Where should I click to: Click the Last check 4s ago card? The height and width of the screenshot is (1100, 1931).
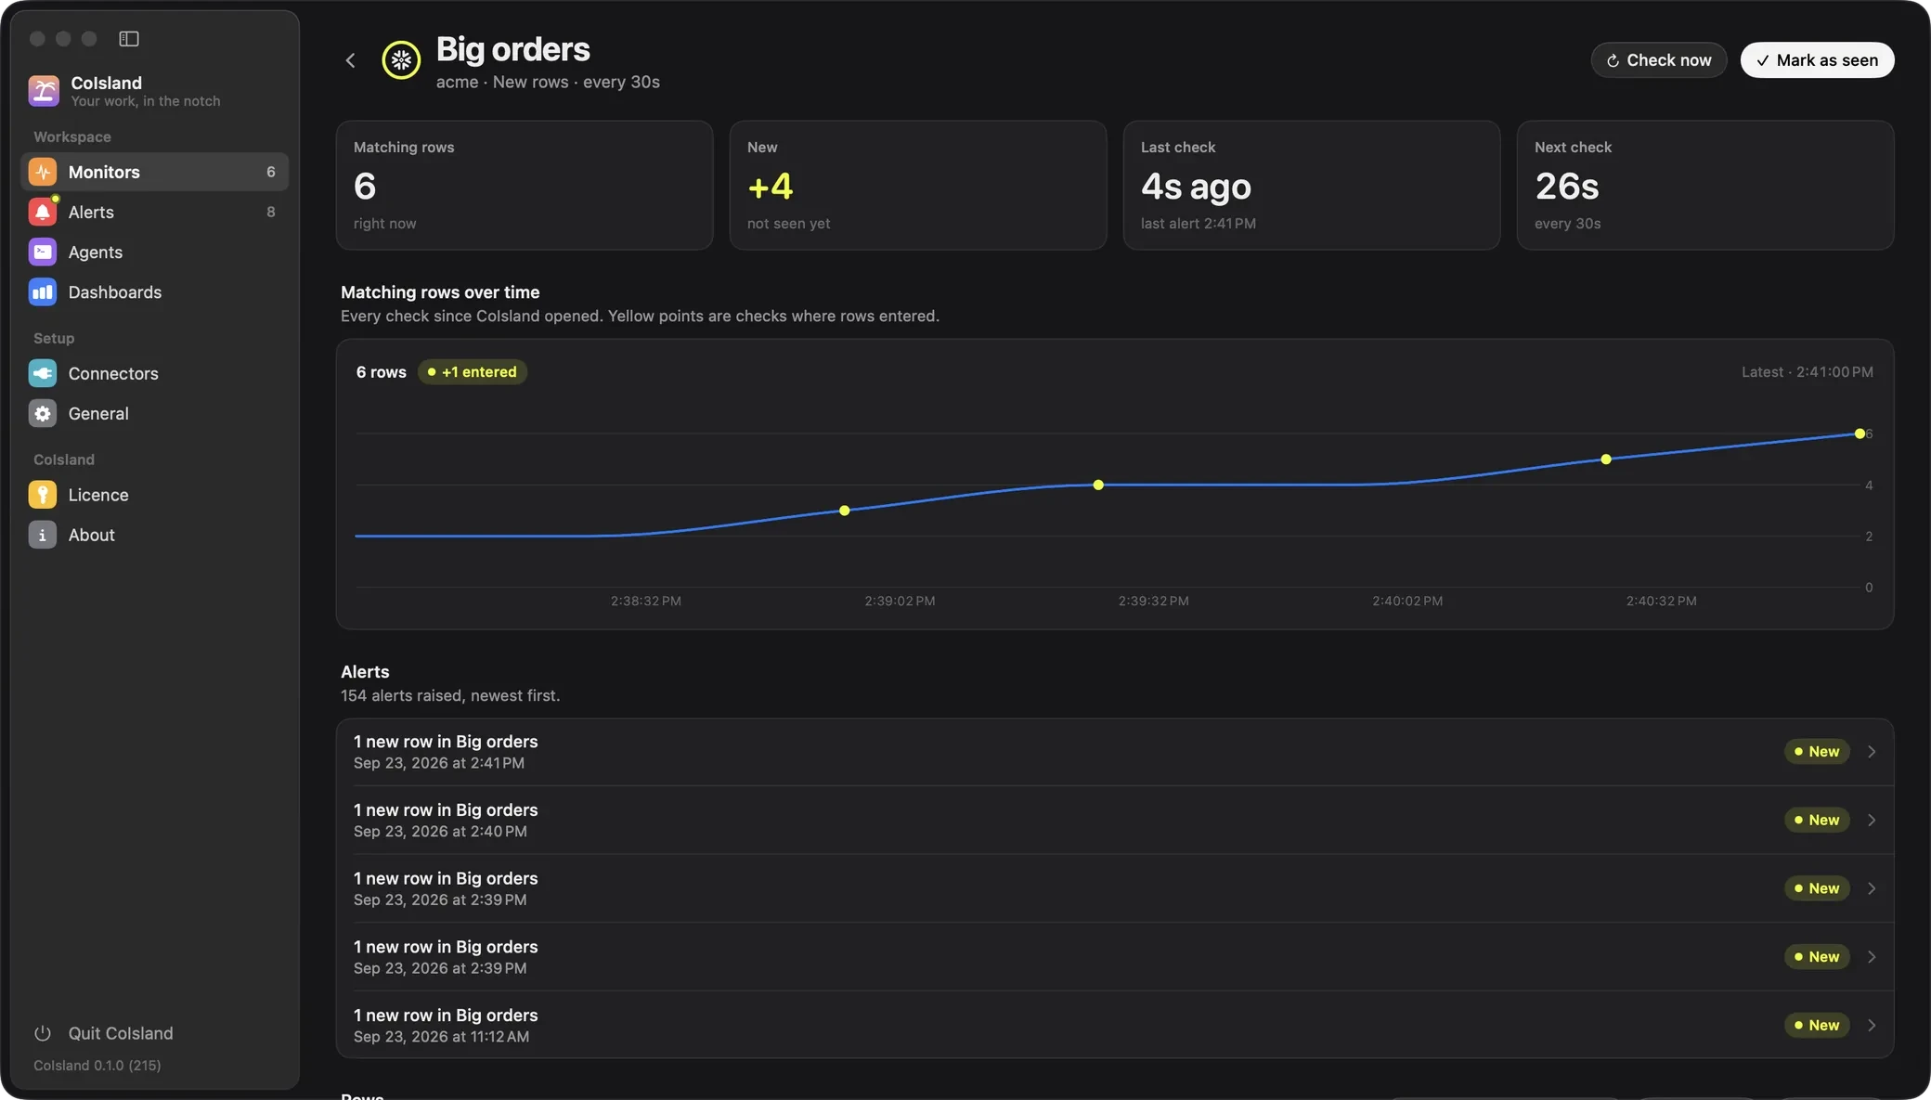[1312, 185]
